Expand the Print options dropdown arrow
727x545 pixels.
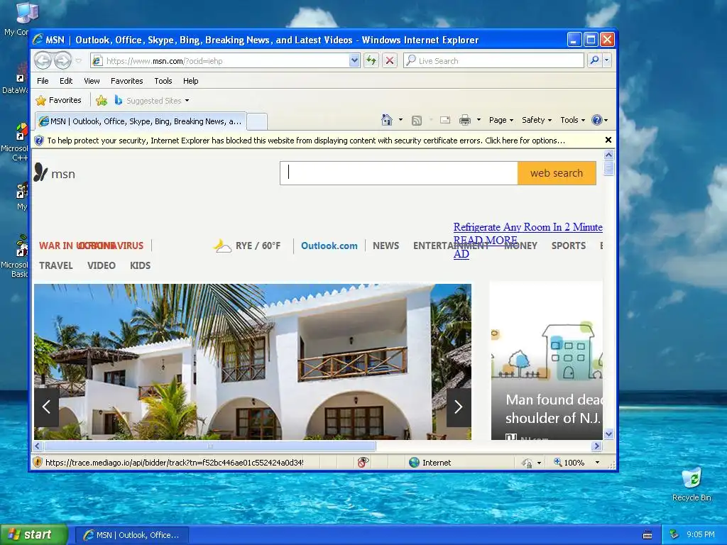479,120
